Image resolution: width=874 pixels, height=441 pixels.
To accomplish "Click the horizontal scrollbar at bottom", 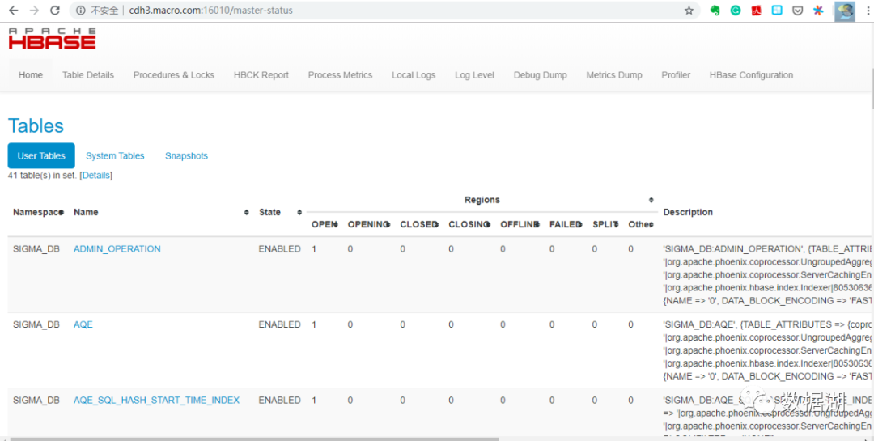I will pyautogui.click(x=254, y=439).
